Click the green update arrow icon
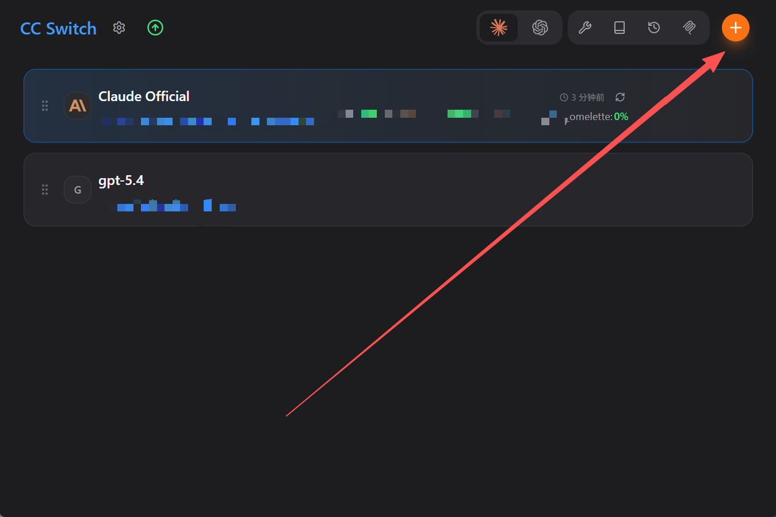This screenshot has height=517, width=776. [x=155, y=28]
